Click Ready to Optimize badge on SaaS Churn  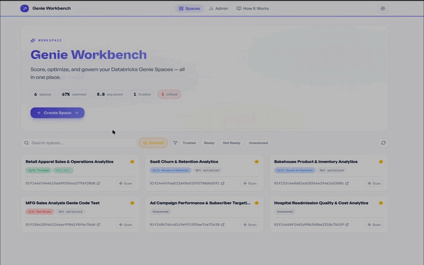[x=170, y=170]
